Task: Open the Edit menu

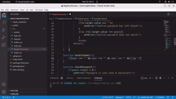Action: point(7,10)
